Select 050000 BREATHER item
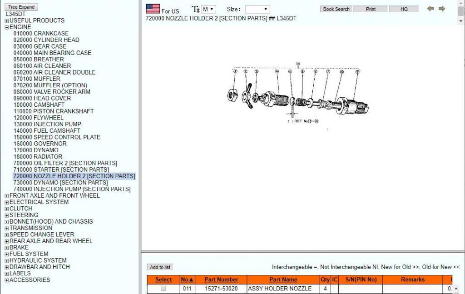 [x=39, y=60]
